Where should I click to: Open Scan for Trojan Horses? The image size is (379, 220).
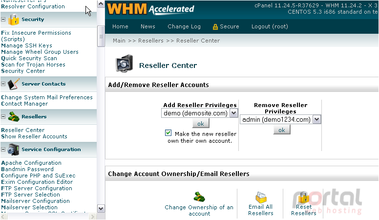33,65
